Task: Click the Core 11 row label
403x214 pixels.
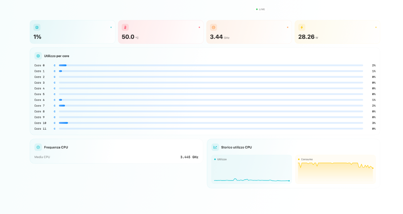Action: point(40,129)
